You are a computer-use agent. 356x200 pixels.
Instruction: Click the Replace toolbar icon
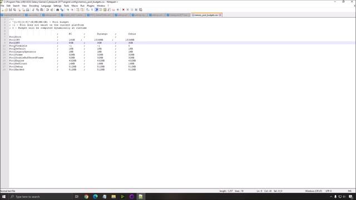pyautogui.click(x=62, y=10)
